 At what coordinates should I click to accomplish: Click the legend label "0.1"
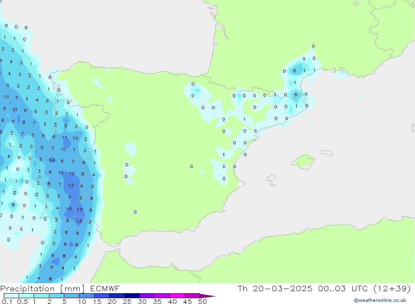(7, 302)
